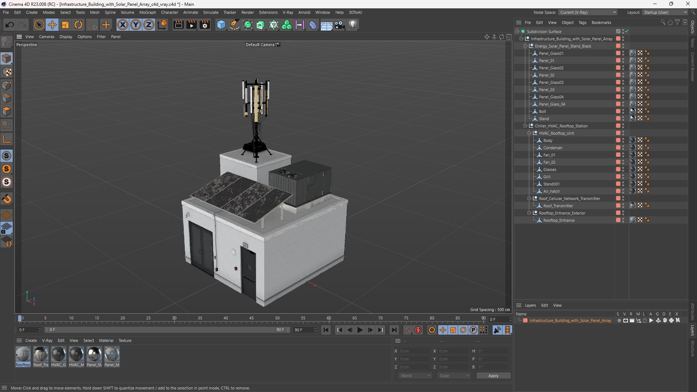Select the Scale tool
This screenshot has height=392, width=697.
[x=65, y=25]
